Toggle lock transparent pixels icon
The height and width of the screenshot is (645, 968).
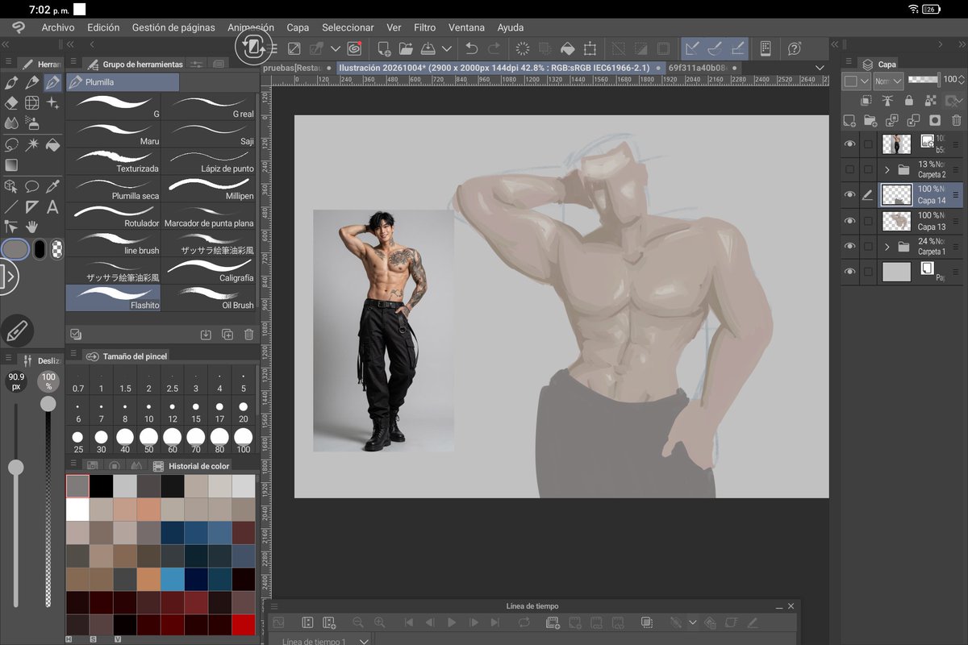pos(930,101)
